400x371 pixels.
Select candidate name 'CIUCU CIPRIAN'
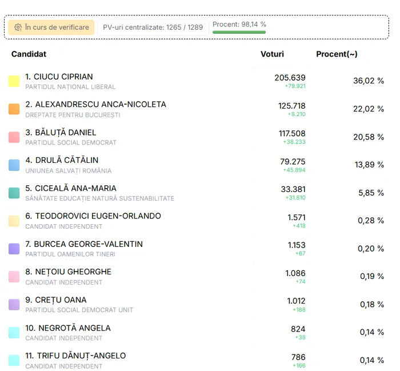63,77
